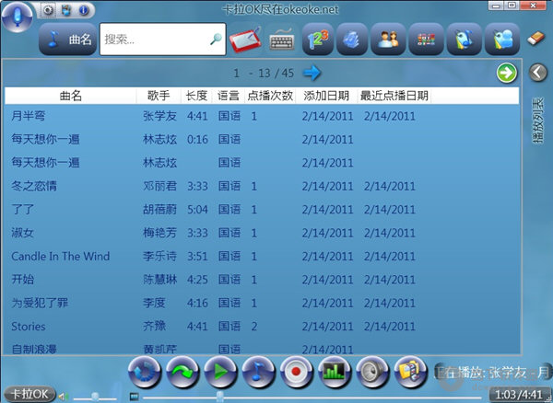Click the 1:03/4:41 time display
The width and height of the screenshot is (553, 403).
click(x=518, y=395)
